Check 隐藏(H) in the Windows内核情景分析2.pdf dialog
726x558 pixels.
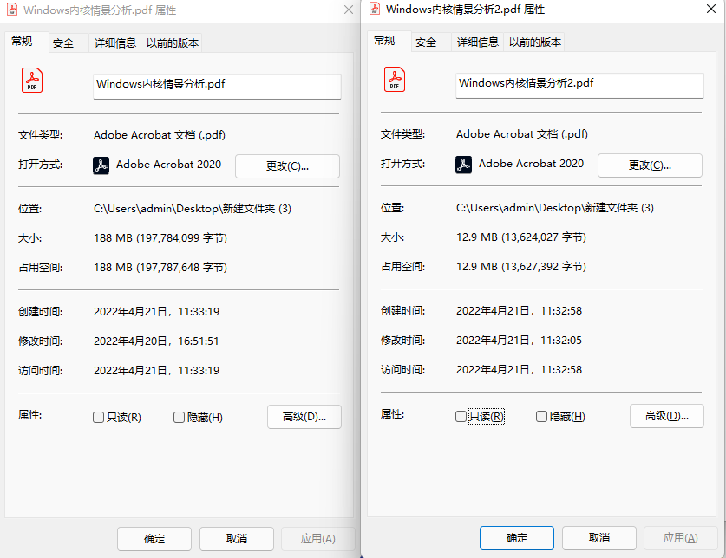coord(542,417)
